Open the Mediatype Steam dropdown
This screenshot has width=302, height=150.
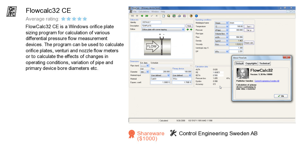pos(227,23)
